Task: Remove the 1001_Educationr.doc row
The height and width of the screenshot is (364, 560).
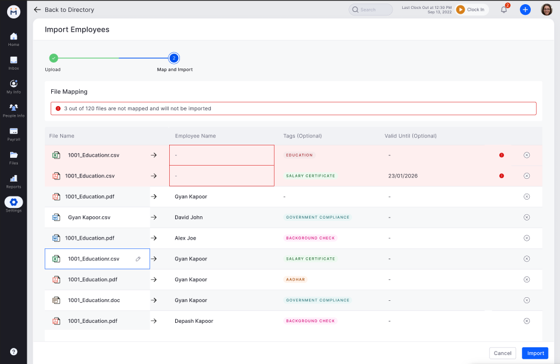Action: [x=527, y=300]
